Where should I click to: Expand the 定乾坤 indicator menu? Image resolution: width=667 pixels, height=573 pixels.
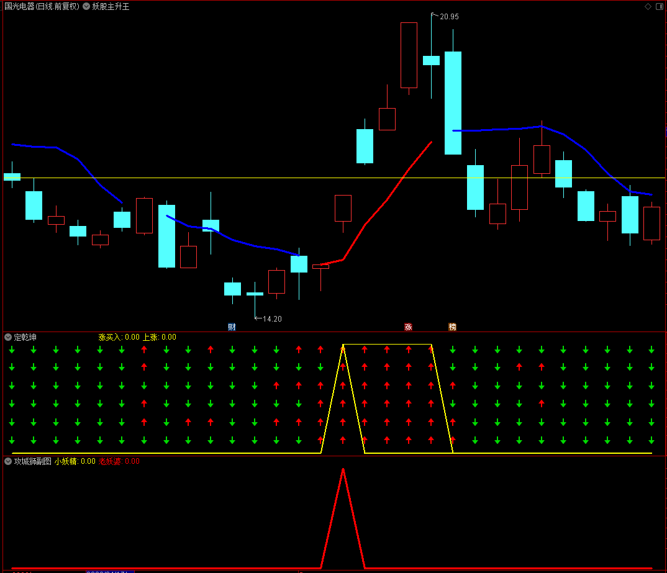point(8,337)
